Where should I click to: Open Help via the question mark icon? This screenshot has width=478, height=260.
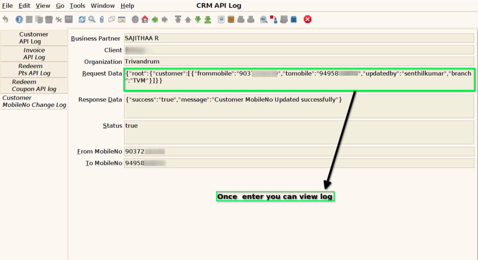pos(19,19)
